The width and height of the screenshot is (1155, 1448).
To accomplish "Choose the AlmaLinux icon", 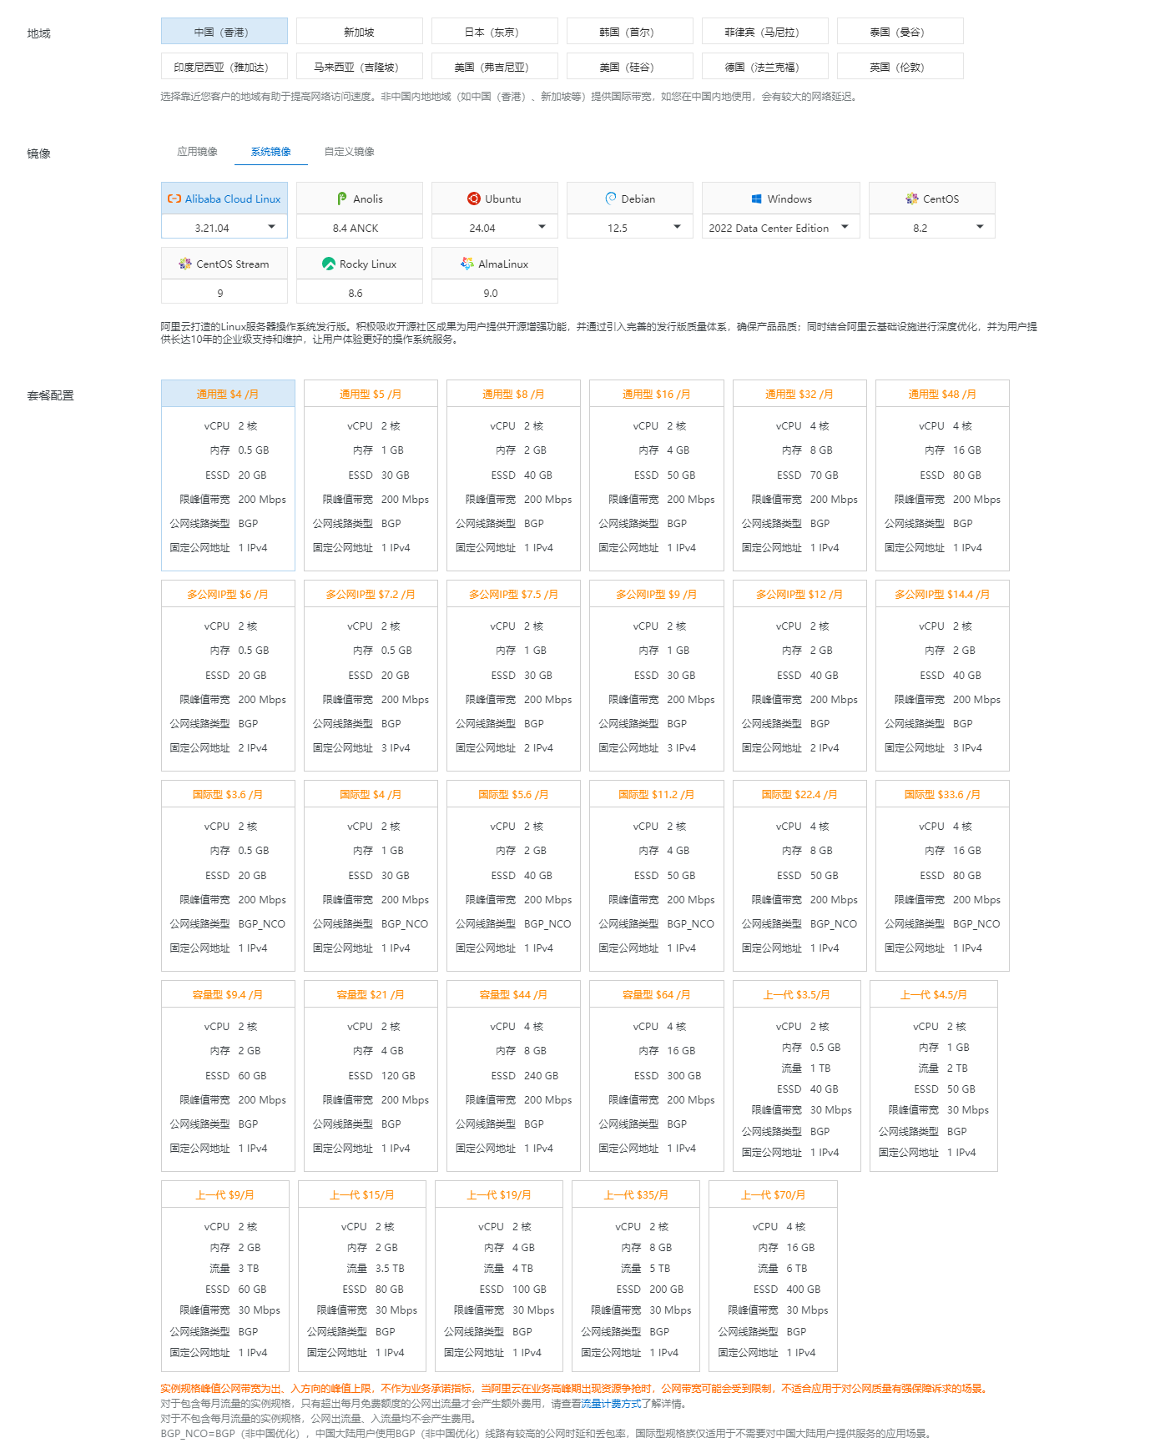I will (x=467, y=264).
